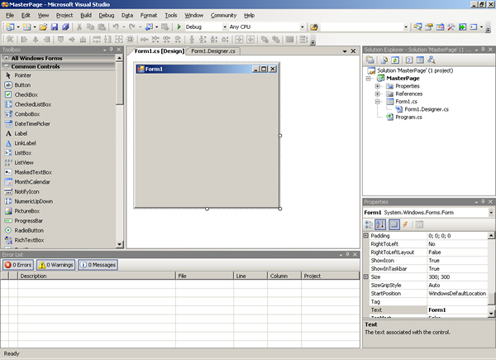This screenshot has width=496, height=360.
Task: Collapse the Common Controls toolbox group
Action: pos(6,66)
